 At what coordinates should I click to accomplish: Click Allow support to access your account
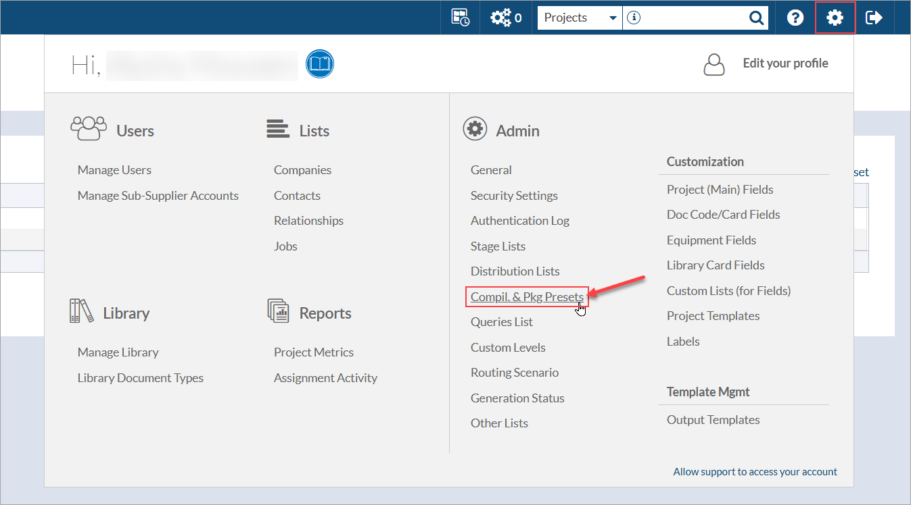pos(755,472)
